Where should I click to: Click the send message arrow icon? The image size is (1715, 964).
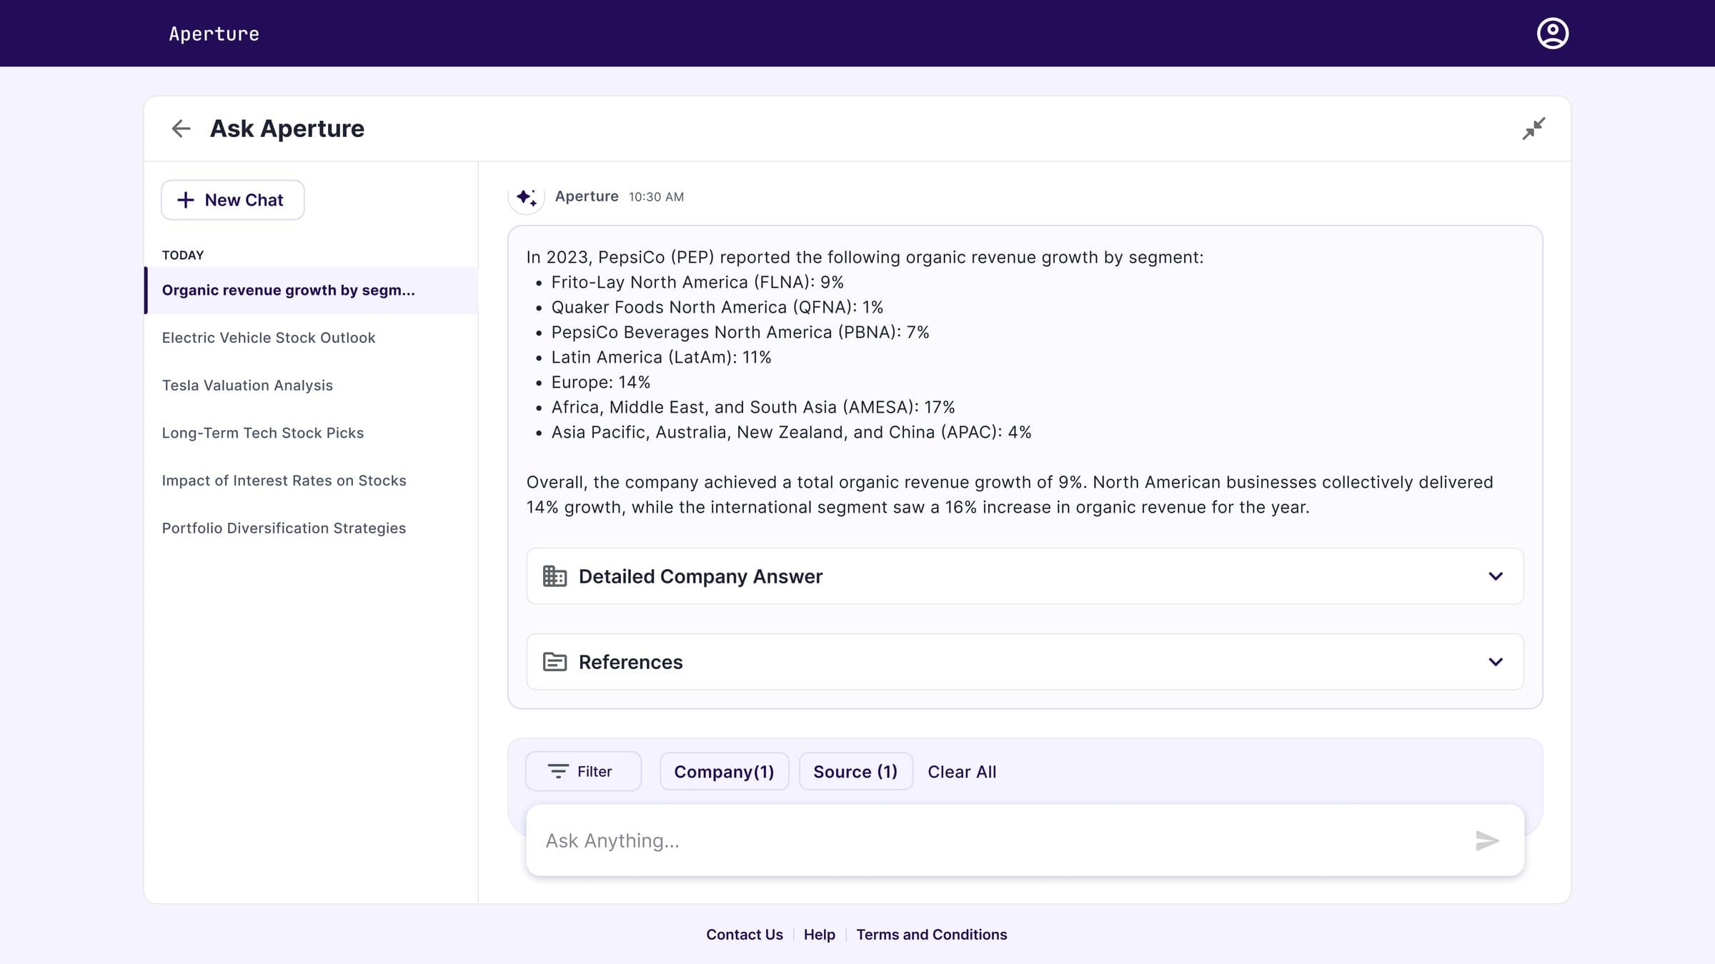coord(1487,840)
